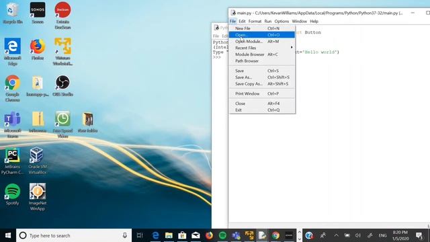
Task: Click the Task View taskbar button
Action: tap(140, 235)
